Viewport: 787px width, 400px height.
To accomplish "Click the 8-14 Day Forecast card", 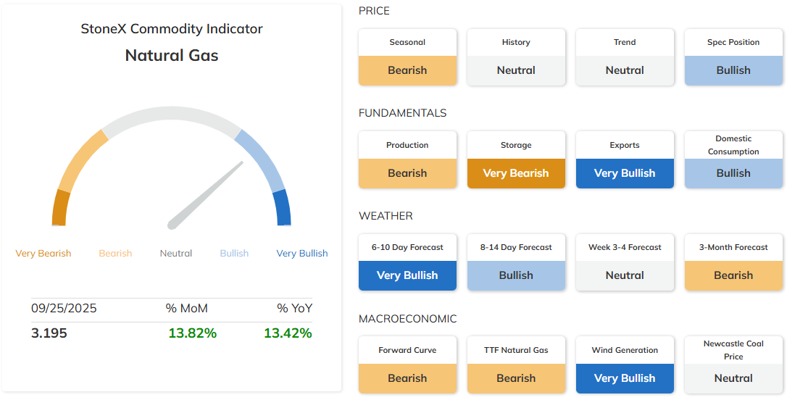I will (x=516, y=262).
